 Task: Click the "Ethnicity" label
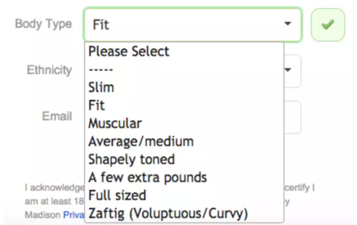[x=49, y=70]
